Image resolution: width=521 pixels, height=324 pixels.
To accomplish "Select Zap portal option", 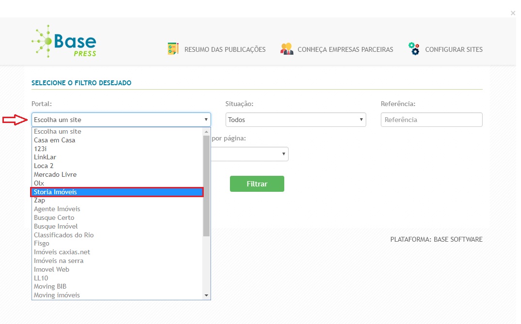I will click(39, 201).
